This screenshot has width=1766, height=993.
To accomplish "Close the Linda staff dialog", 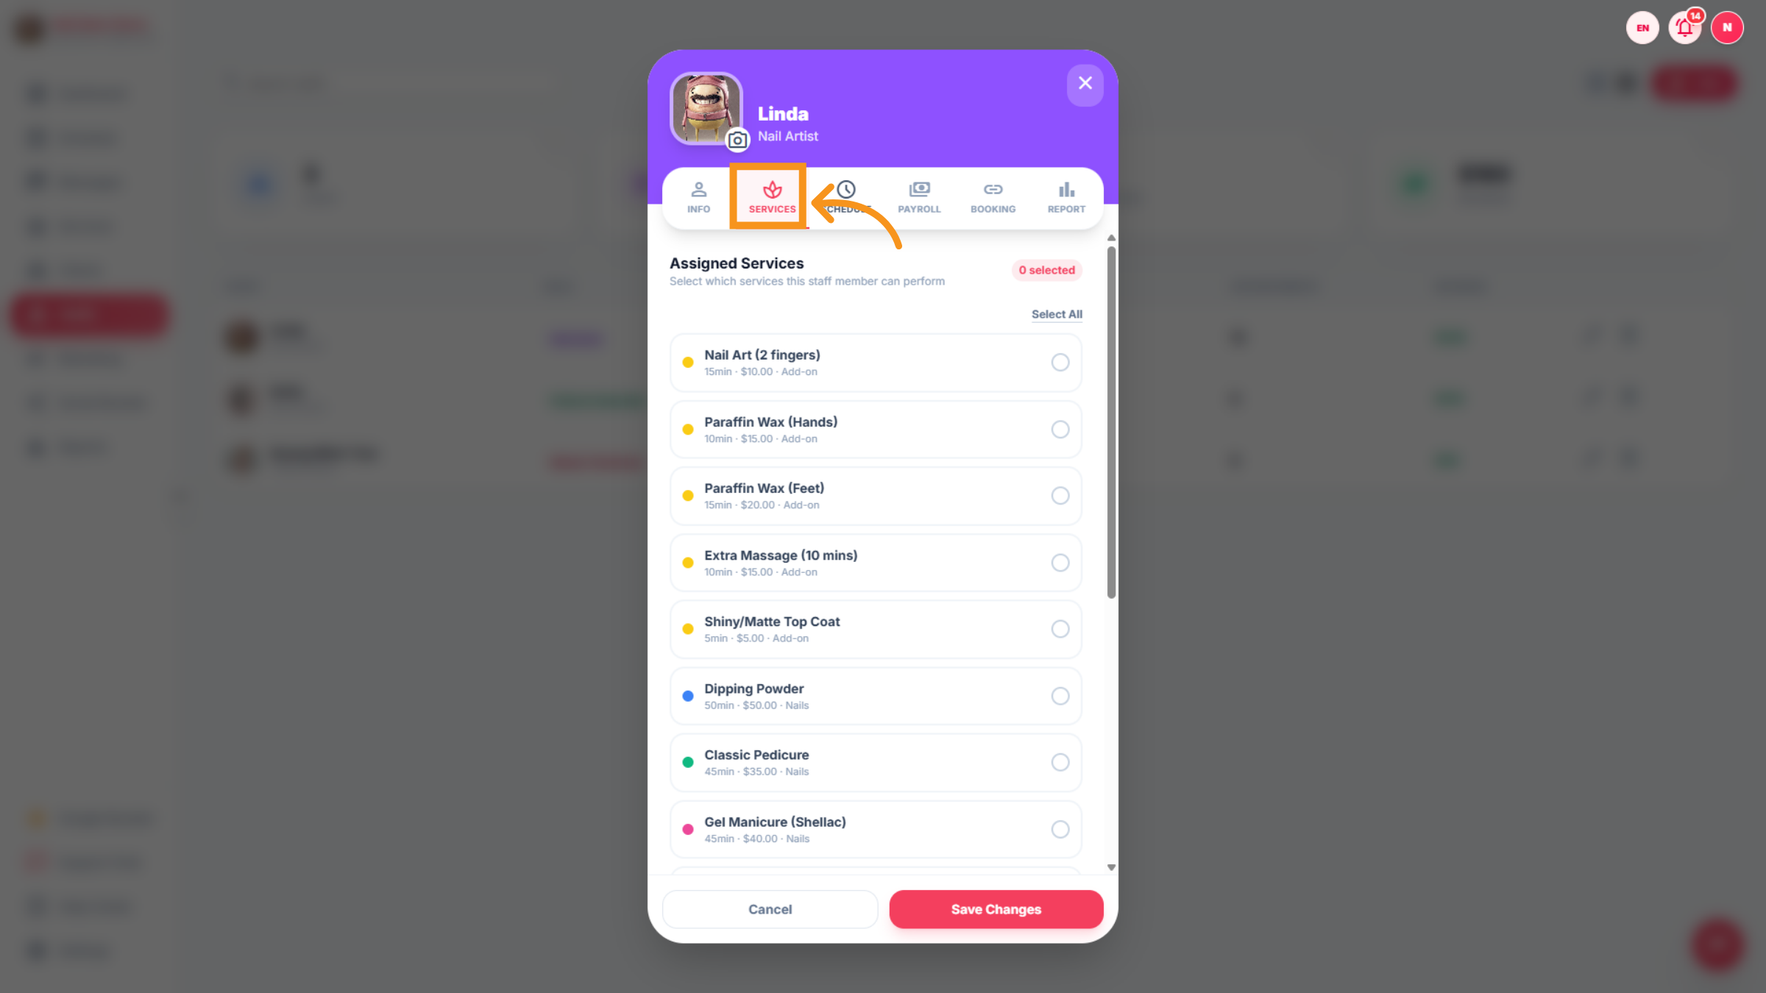I will click(1085, 83).
